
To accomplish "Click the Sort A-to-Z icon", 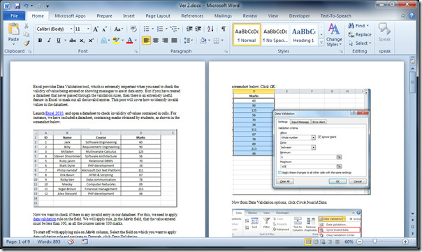I will (210, 29).
